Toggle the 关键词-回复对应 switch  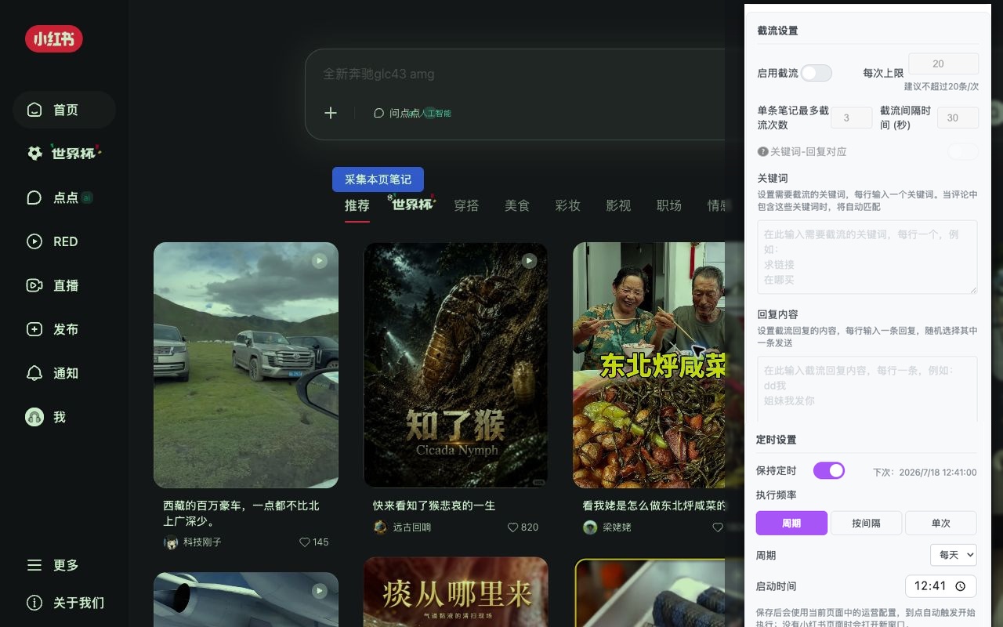coord(963,151)
